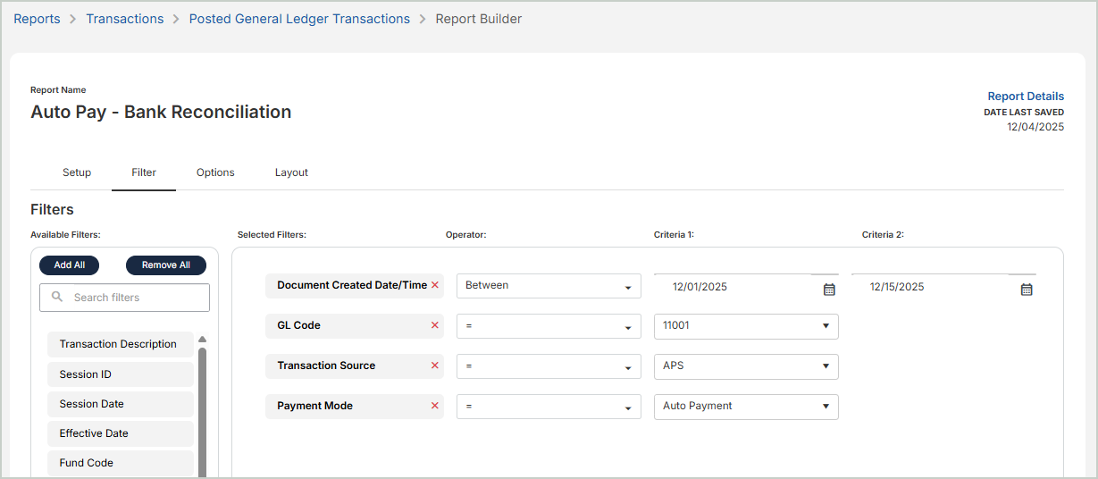This screenshot has width=1098, height=479.
Task: Open the Options tab
Action: click(x=215, y=172)
